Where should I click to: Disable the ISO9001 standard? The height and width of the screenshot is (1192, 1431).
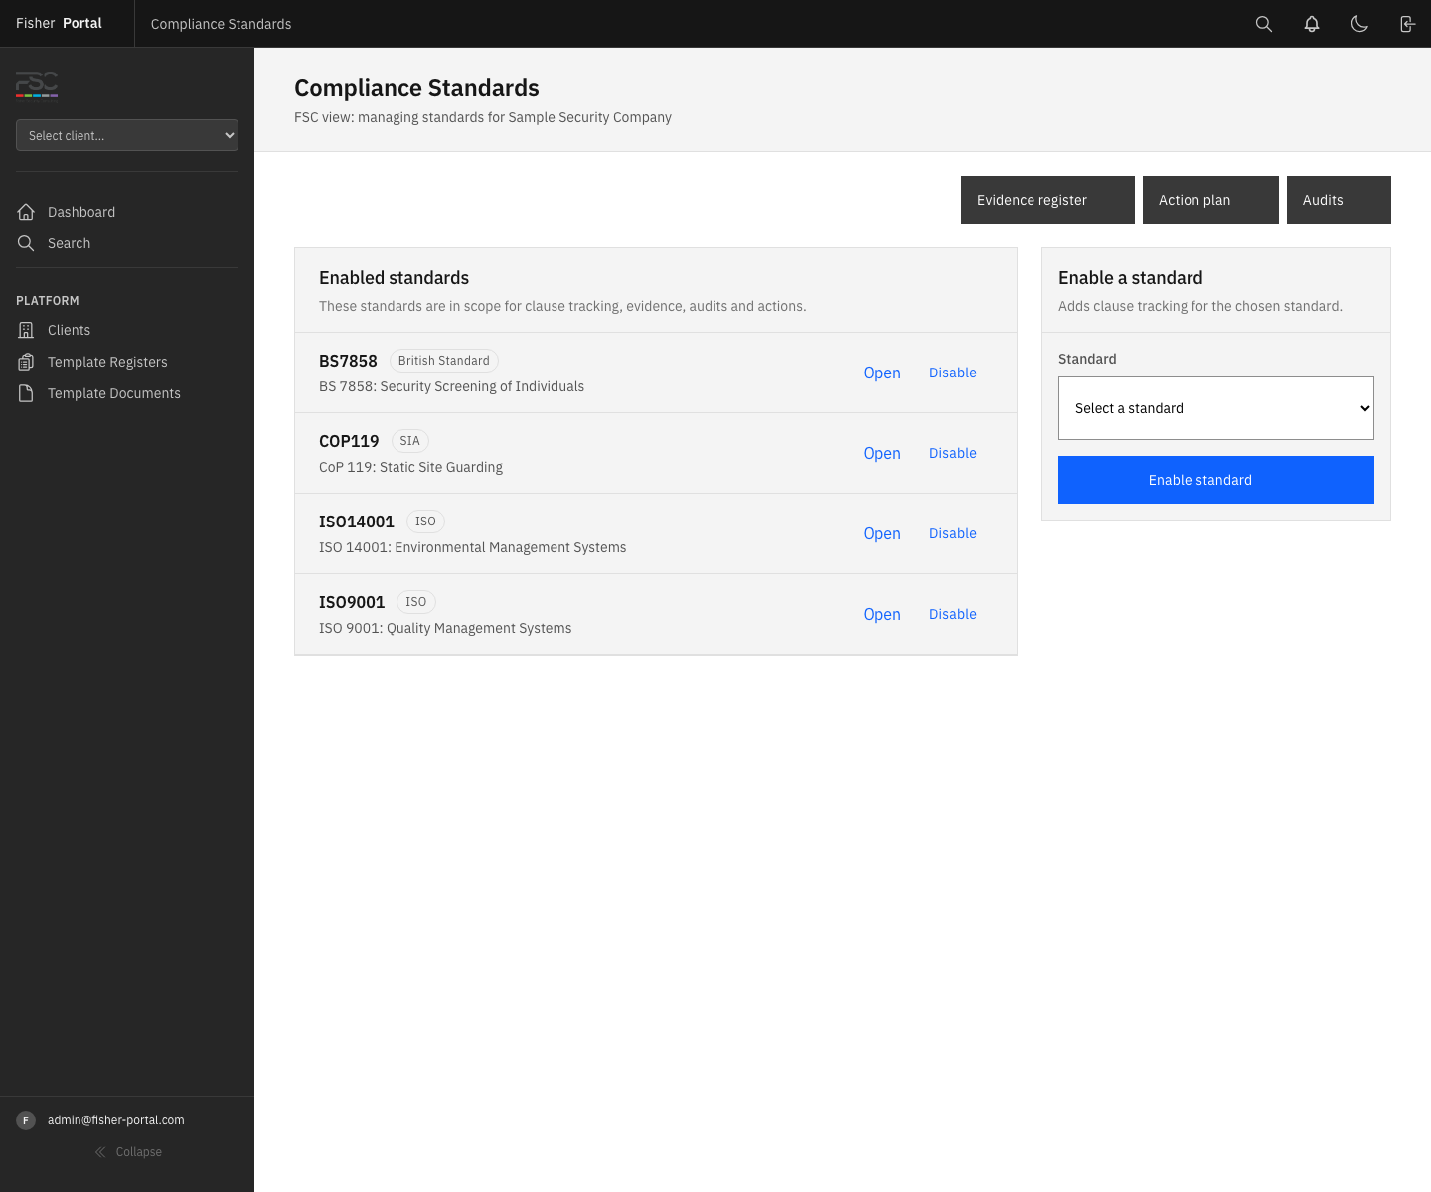(x=952, y=614)
